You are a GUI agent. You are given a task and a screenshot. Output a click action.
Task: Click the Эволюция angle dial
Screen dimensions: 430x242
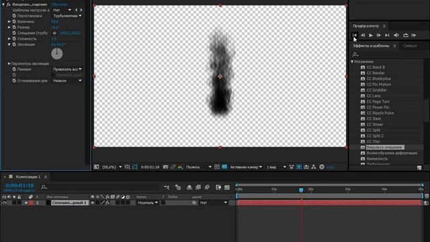(56, 54)
